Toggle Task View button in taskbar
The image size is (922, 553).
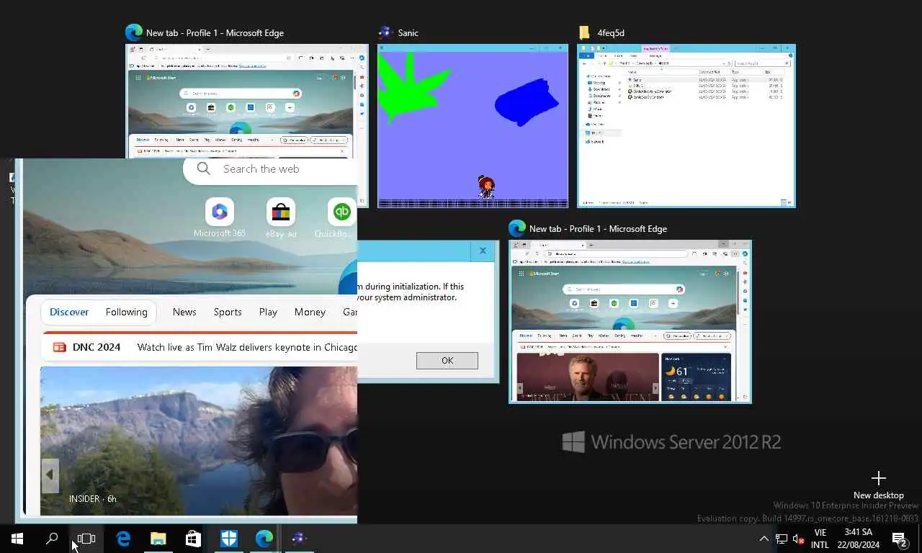tap(86, 539)
